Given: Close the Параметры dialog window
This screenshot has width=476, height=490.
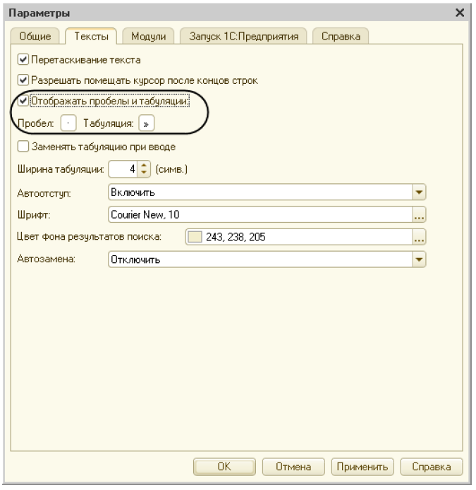Looking at the screenshot, I should (x=460, y=13).
